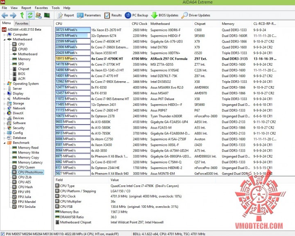Screen dimensions: 295x236
Task: Select Memory Copy benchmark
Action: [x=26, y=158]
